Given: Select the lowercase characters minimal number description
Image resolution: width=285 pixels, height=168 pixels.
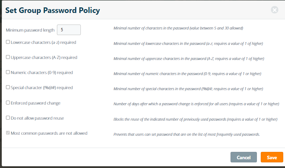Looking at the screenshot, I should (188, 43).
